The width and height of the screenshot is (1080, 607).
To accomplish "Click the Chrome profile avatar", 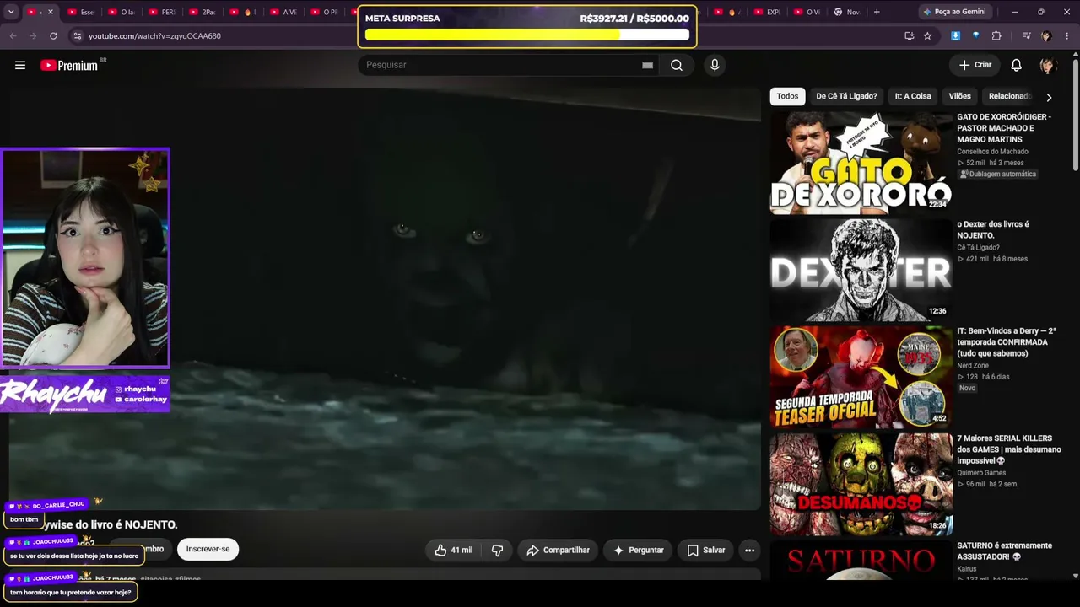I will click(x=1046, y=36).
